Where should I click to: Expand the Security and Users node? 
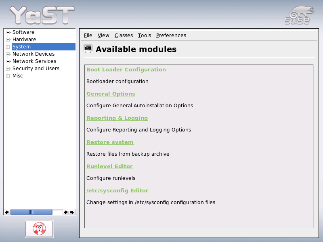point(8,69)
